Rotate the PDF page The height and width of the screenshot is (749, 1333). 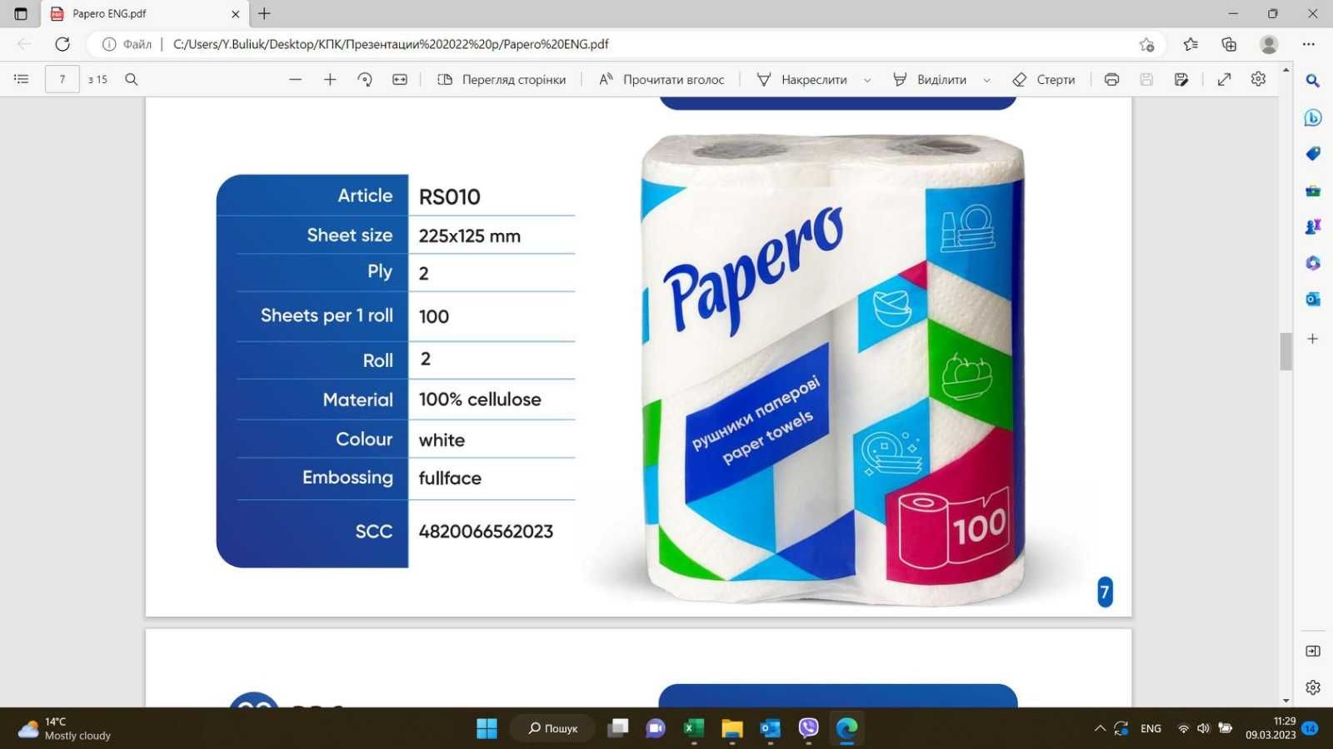(x=365, y=79)
